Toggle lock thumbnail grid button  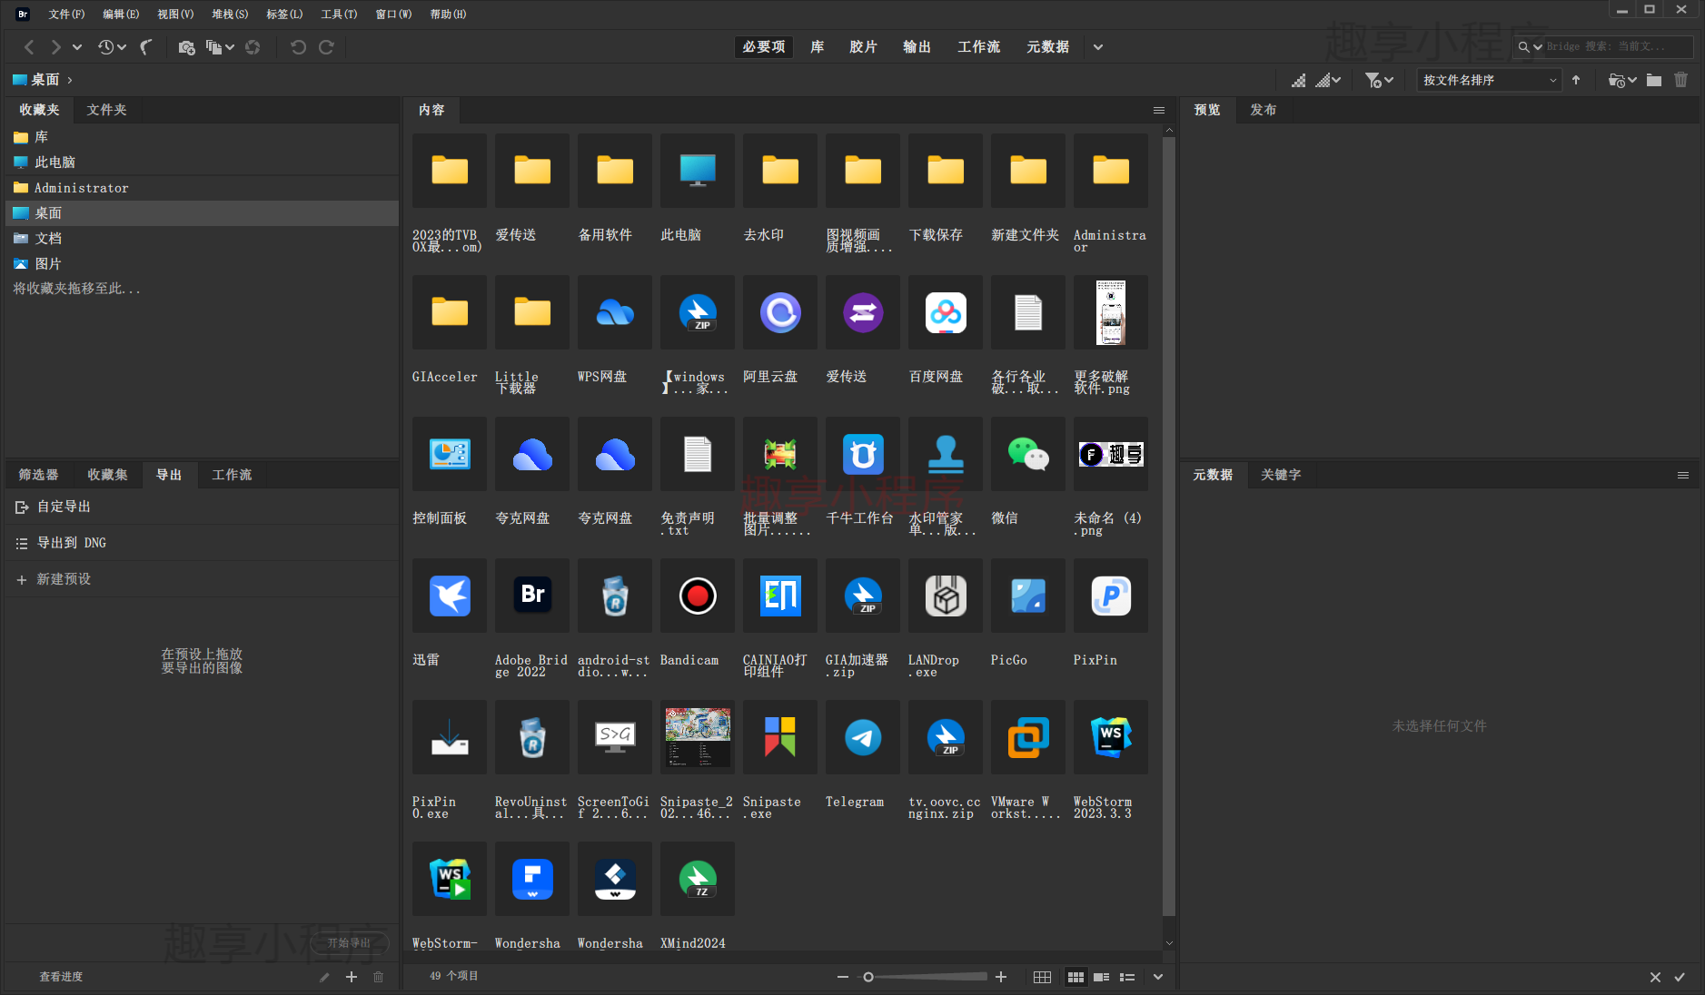coord(1042,977)
